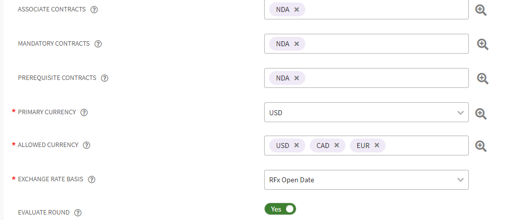The image size is (513, 220).
Task: Show help for Associate Contracts field
Action: pyautogui.click(x=94, y=10)
